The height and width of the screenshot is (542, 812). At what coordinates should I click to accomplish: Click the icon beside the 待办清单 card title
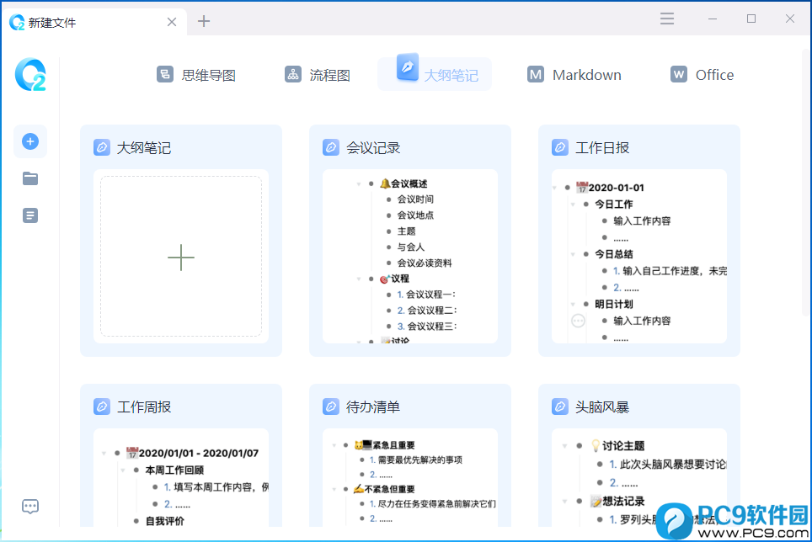click(x=331, y=406)
